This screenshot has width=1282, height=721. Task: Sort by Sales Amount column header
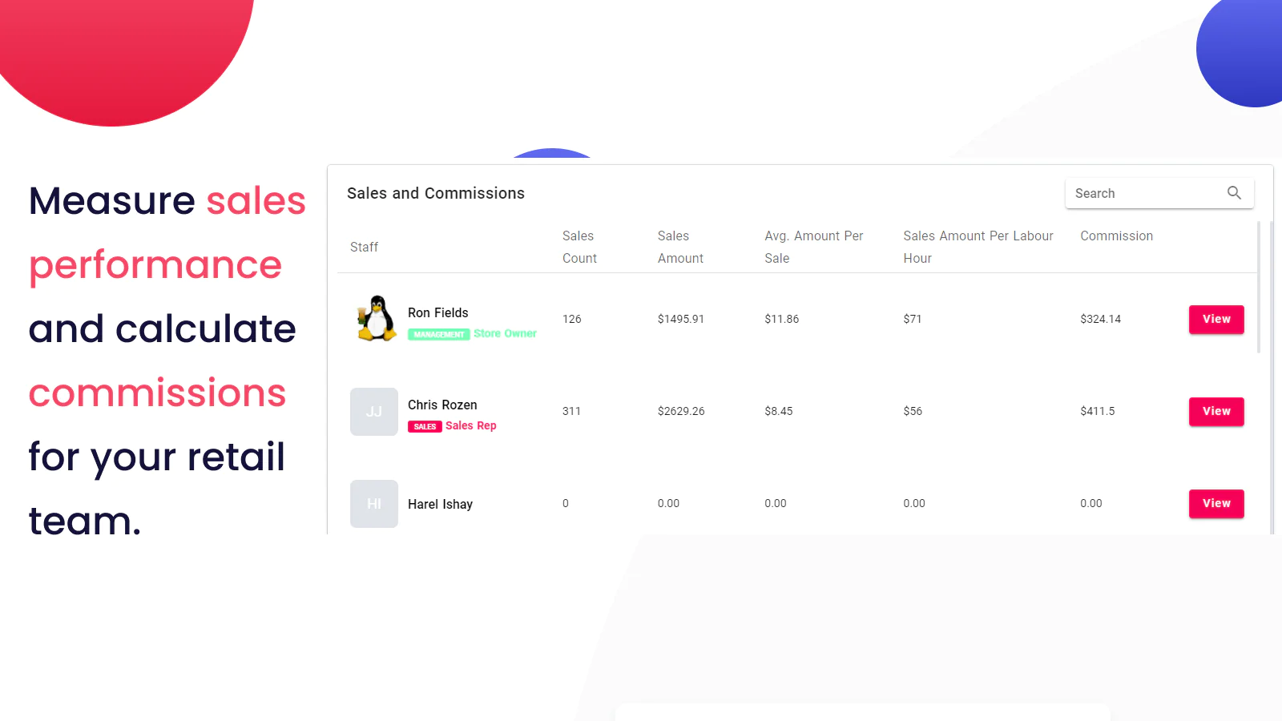[x=680, y=247]
